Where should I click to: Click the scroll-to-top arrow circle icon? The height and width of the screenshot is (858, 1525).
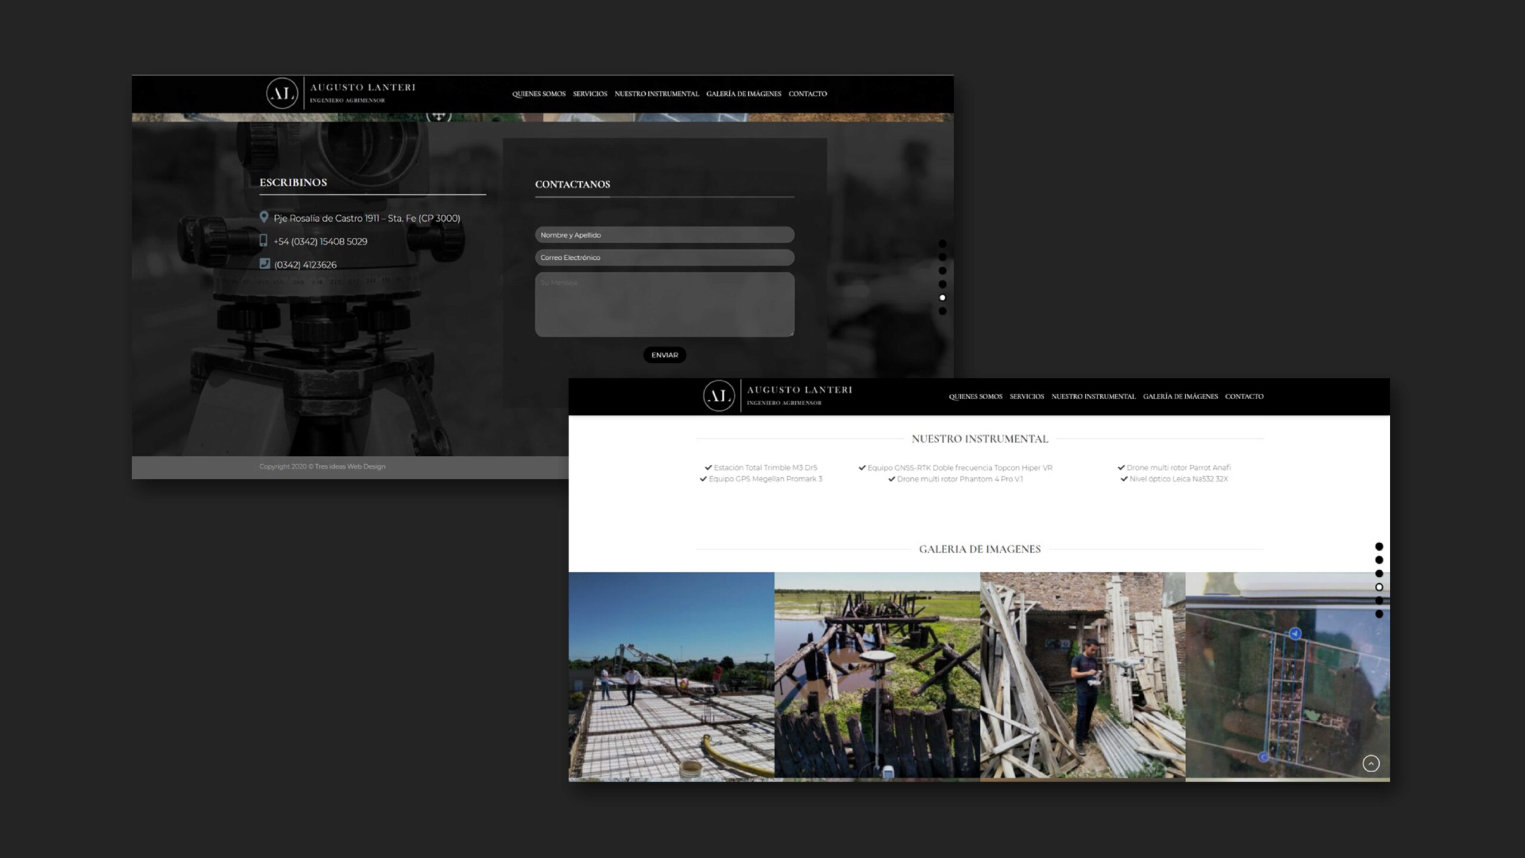1371,763
